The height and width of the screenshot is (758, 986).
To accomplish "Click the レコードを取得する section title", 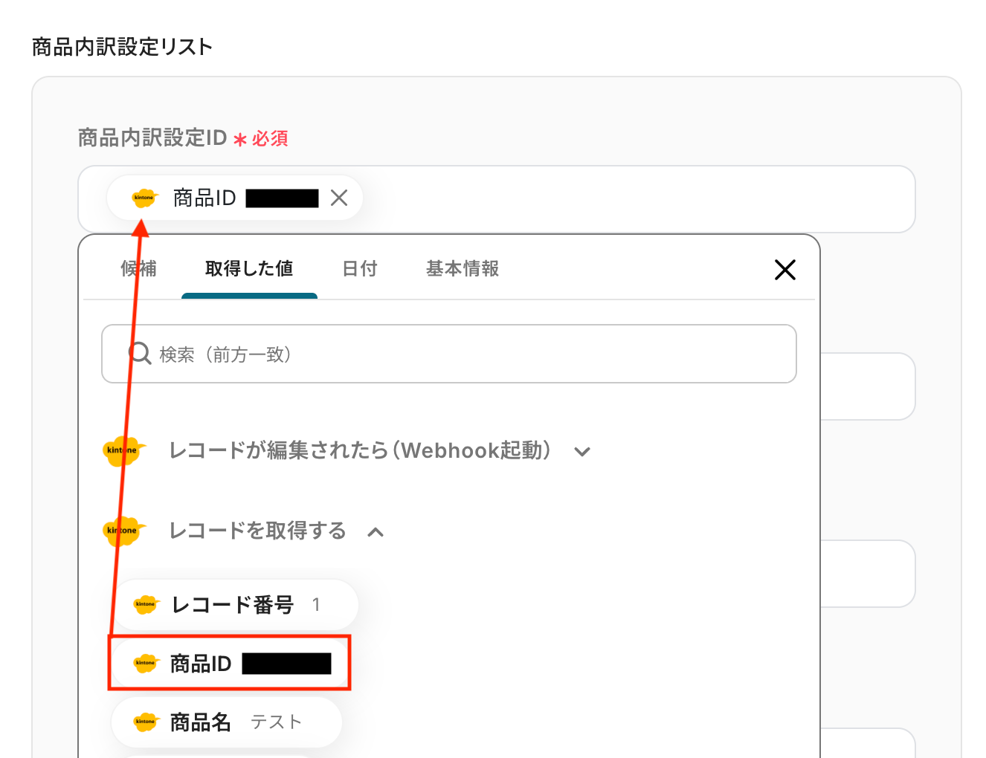I will pos(257,531).
